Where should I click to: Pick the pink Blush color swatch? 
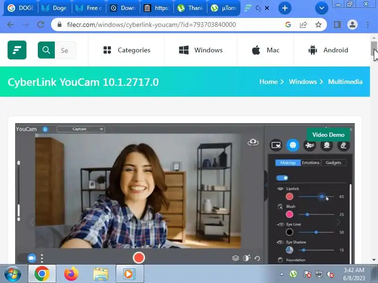pyautogui.click(x=289, y=214)
